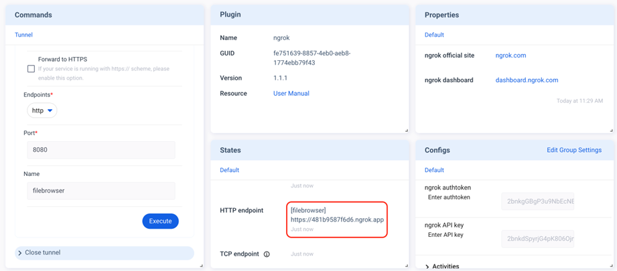Image resolution: width=617 pixels, height=271 pixels.
Task: Expand the Close tunnel section
Action: [105, 252]
